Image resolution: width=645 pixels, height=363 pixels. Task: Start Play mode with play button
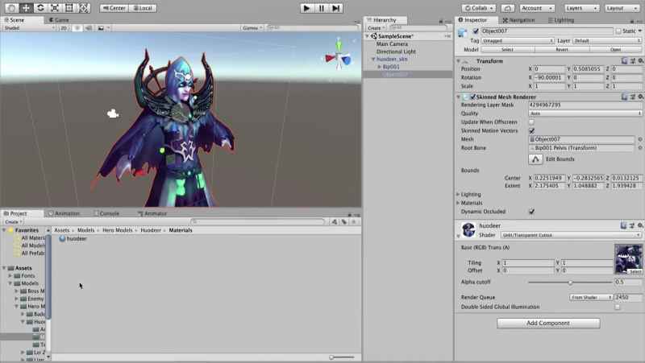click(x=306, y=8)
